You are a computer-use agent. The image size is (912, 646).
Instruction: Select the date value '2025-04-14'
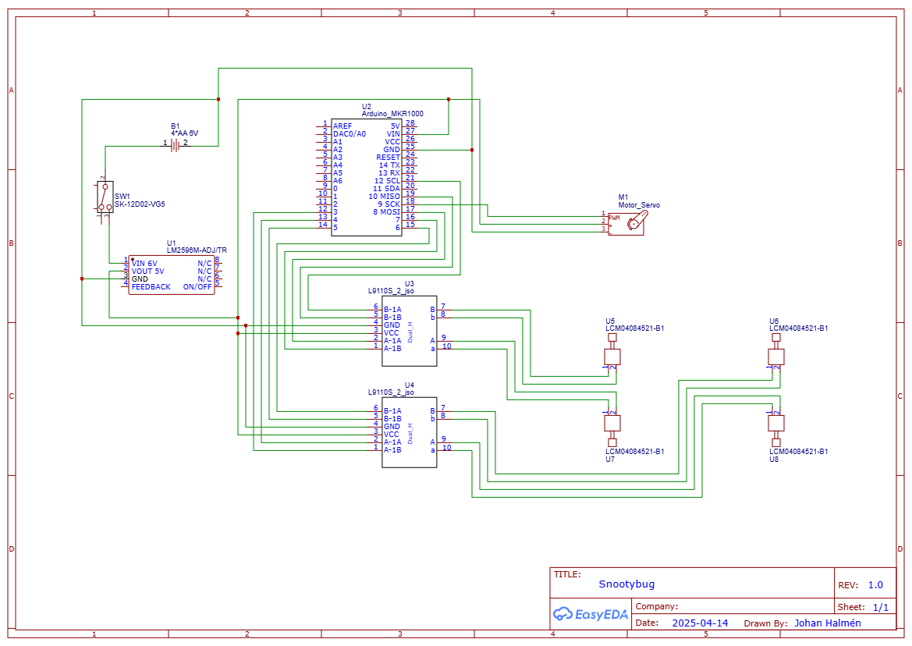(x=700, y=623)
